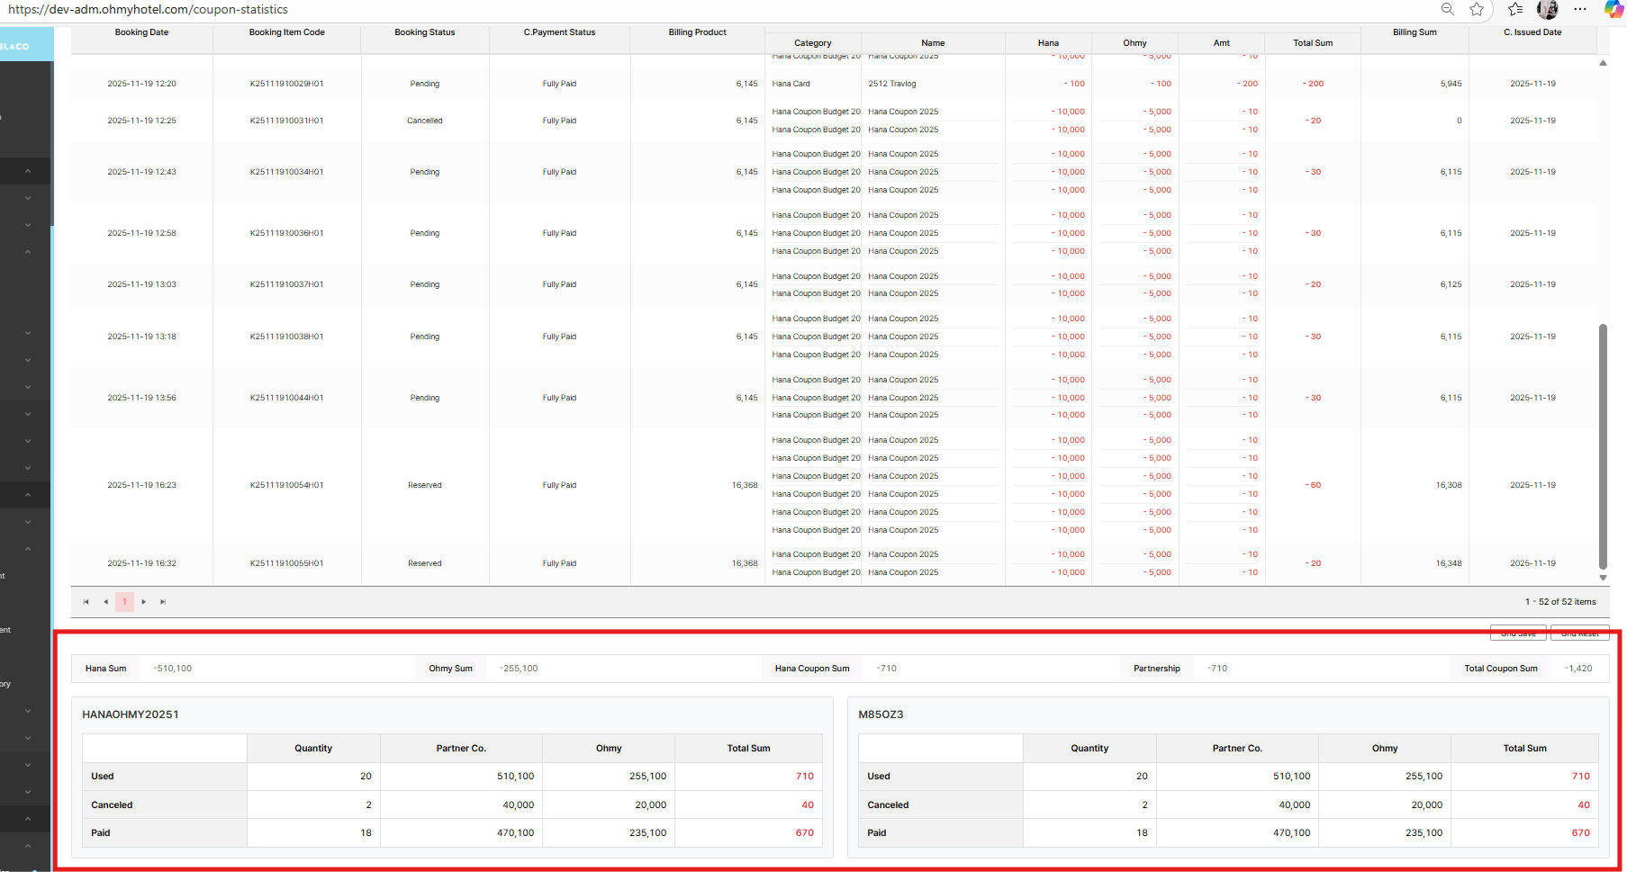The image size is (1627, 872).
Task: Add this page to favorites star
Action: pos(1477,9)
